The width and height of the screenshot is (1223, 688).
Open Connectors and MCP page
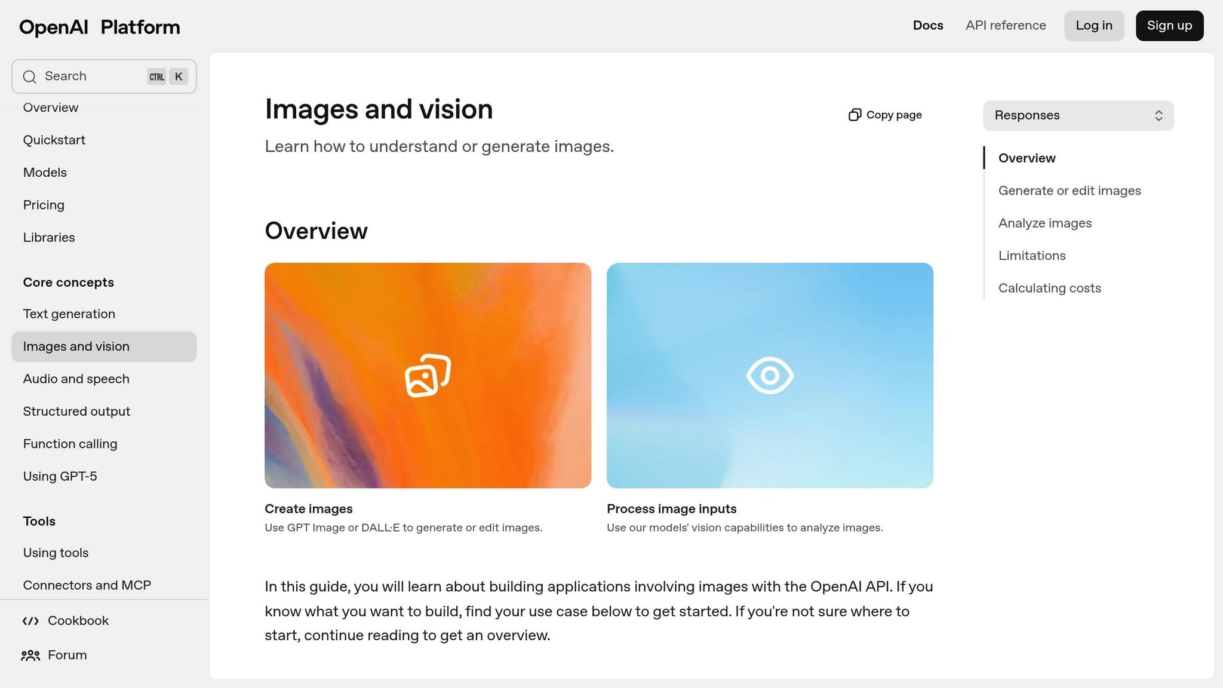coord(87,585)
